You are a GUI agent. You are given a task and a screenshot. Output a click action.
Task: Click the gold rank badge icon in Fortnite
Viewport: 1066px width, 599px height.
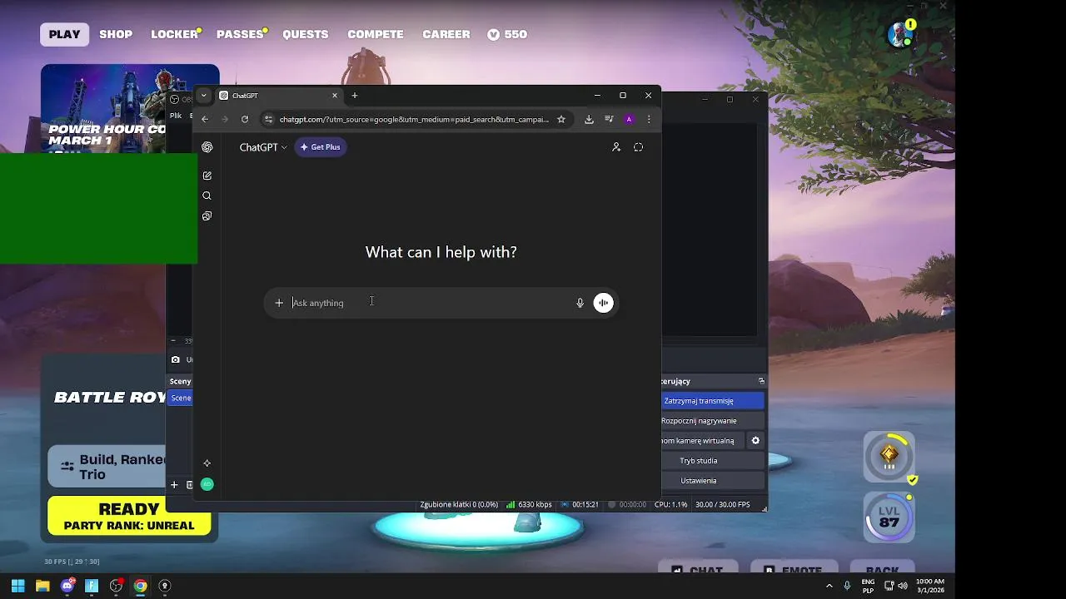pos(889,456)
